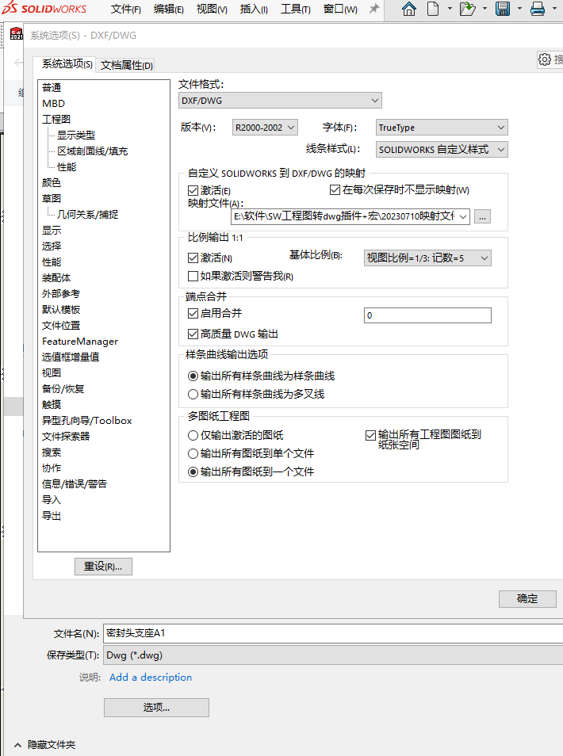Open dropdown arrow next to Save icon
This screenshot has height=756, width=563.
[519, 9]
